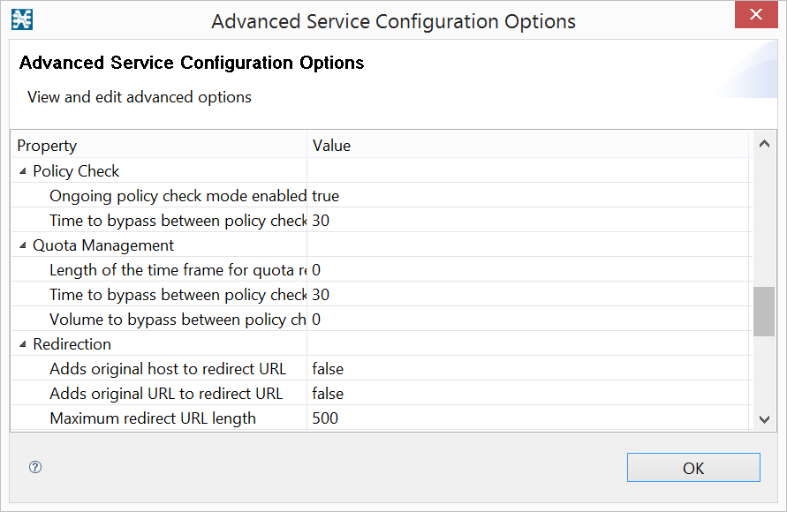Click the scroll up arrow
The height and width of the screenshot is (512, 787).
764,144
